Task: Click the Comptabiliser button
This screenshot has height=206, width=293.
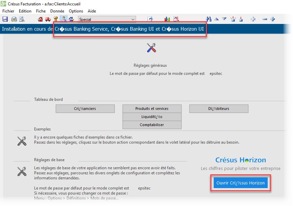Action: point(152,125)
